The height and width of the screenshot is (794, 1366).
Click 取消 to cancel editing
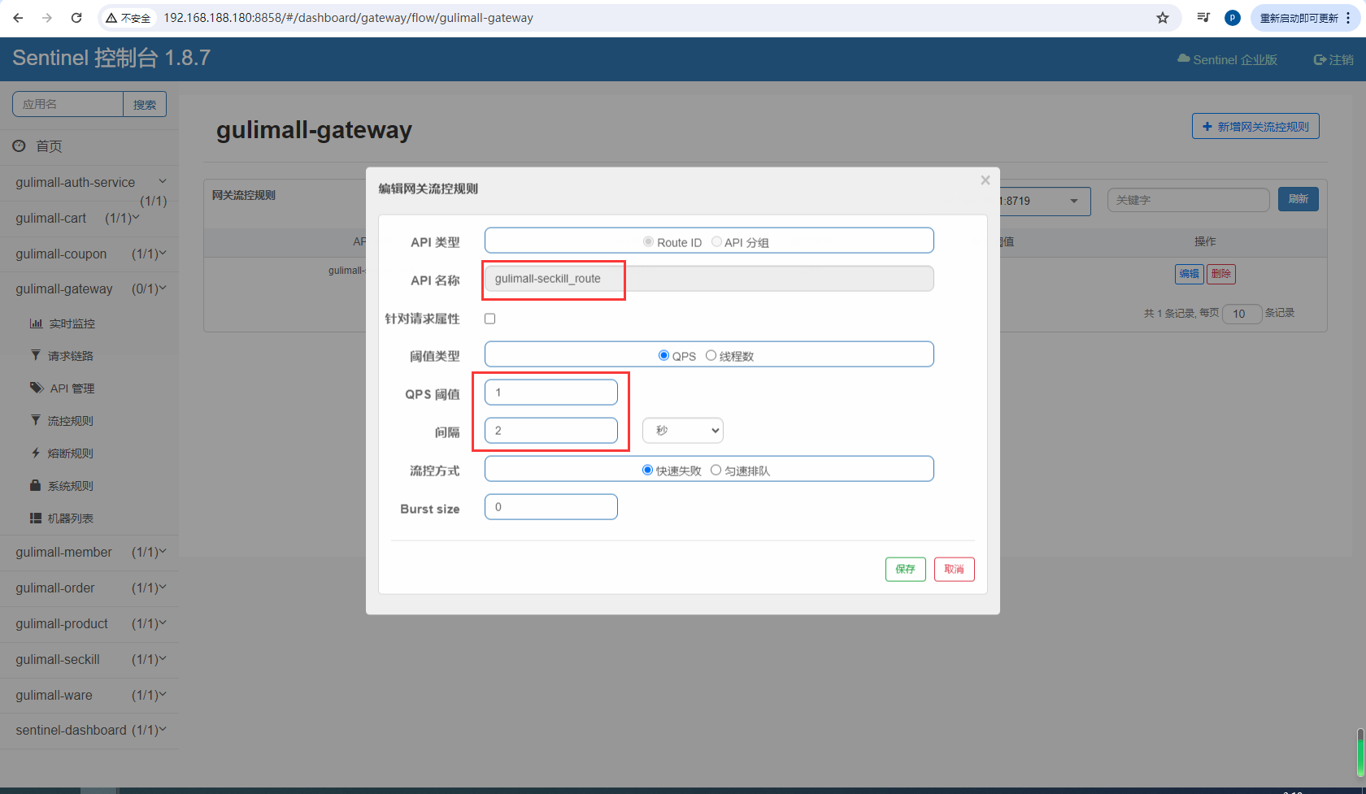click(955, 569)
